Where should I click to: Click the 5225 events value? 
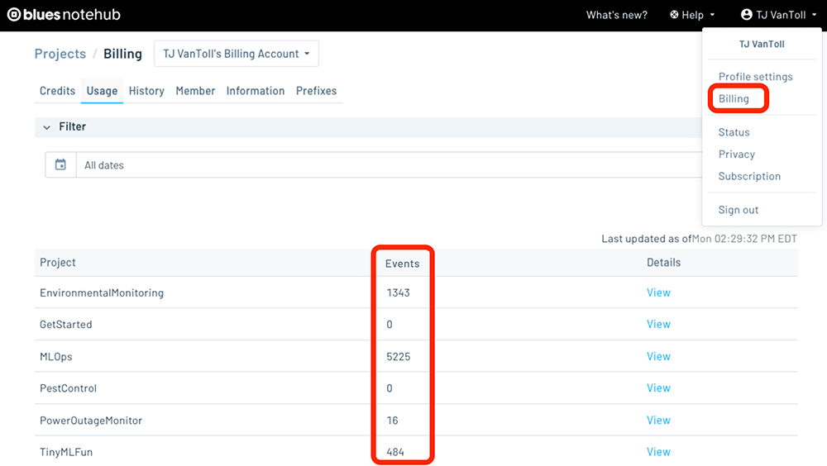pos(399,357)
